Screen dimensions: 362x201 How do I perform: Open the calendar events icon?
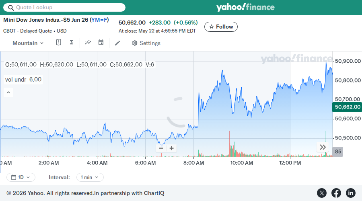(101, 43)
